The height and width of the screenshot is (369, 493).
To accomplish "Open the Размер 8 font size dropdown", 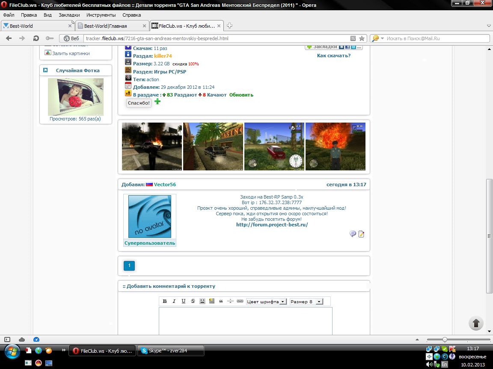I will (306, 302).
